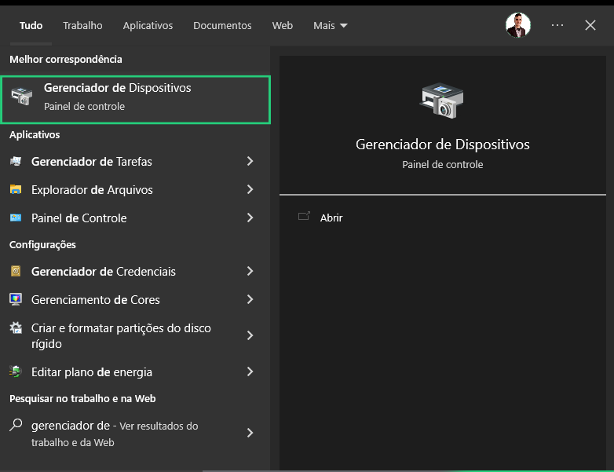
Task: Open the three-dots options menu
Action: pyautogui.click(x=557, y=25)
